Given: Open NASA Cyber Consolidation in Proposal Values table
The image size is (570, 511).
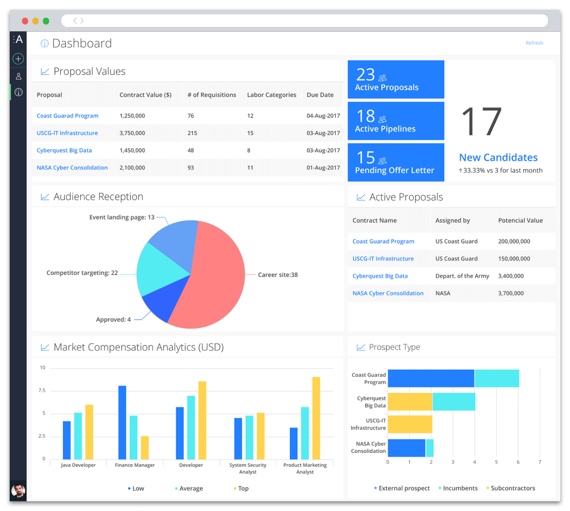Looking at the screenshot, I should click(72, 168).
